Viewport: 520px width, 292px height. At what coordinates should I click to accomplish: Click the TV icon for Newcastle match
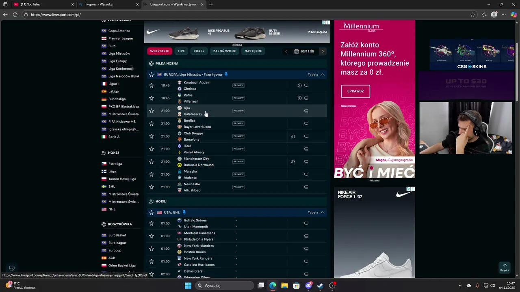click(306, 187)
